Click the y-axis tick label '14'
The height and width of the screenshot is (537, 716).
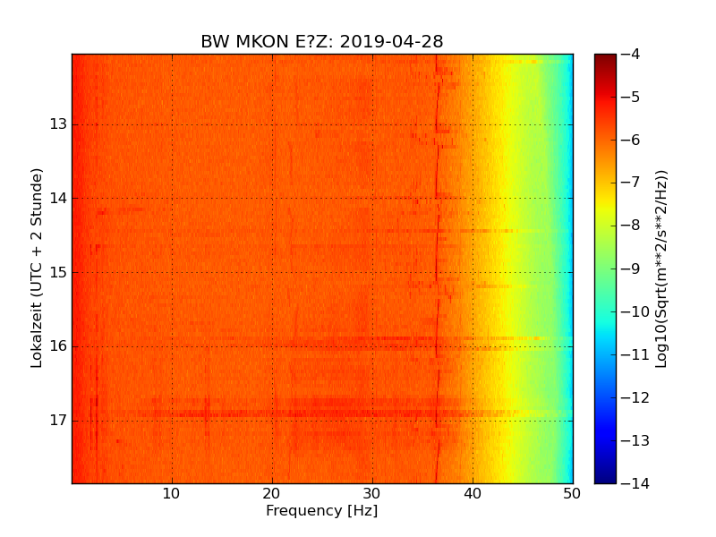click(x=58, y=198)
